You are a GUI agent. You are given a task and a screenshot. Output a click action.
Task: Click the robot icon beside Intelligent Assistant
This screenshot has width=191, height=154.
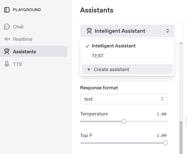tap(89, 31)
